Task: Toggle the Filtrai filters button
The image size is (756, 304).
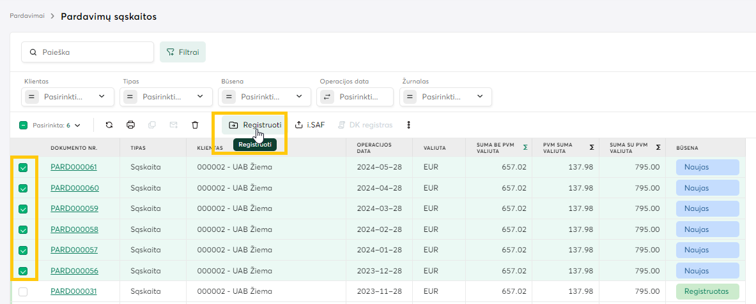Action: [x=182, y=52]
